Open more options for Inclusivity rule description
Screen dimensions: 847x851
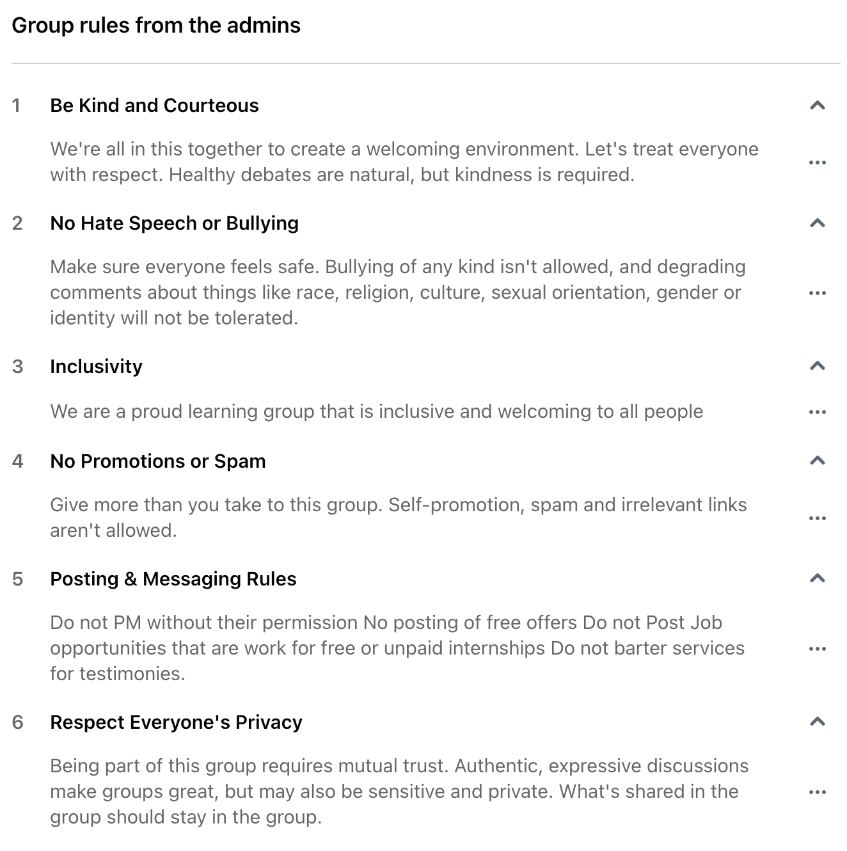point(817,412)
